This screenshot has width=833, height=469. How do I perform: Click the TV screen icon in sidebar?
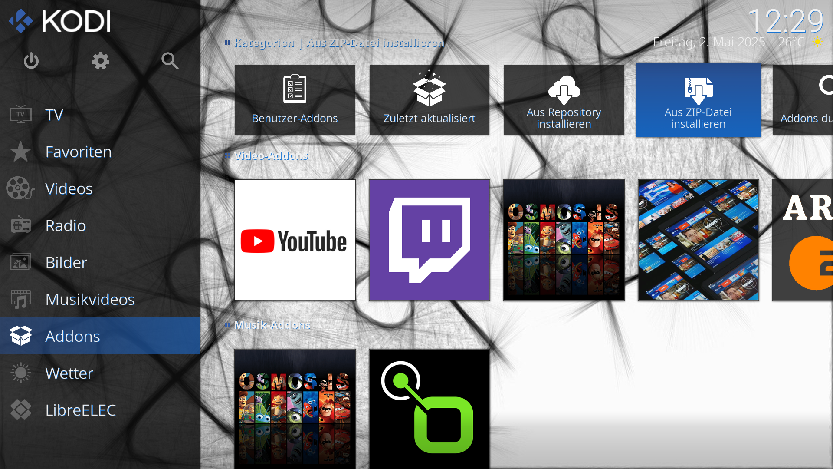pyautogui.click(x=20, y=115)
